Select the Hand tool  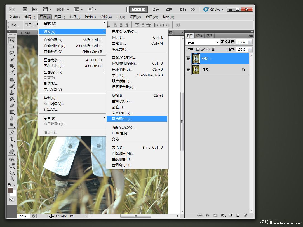pyautogui.click(x=12, y=172)
